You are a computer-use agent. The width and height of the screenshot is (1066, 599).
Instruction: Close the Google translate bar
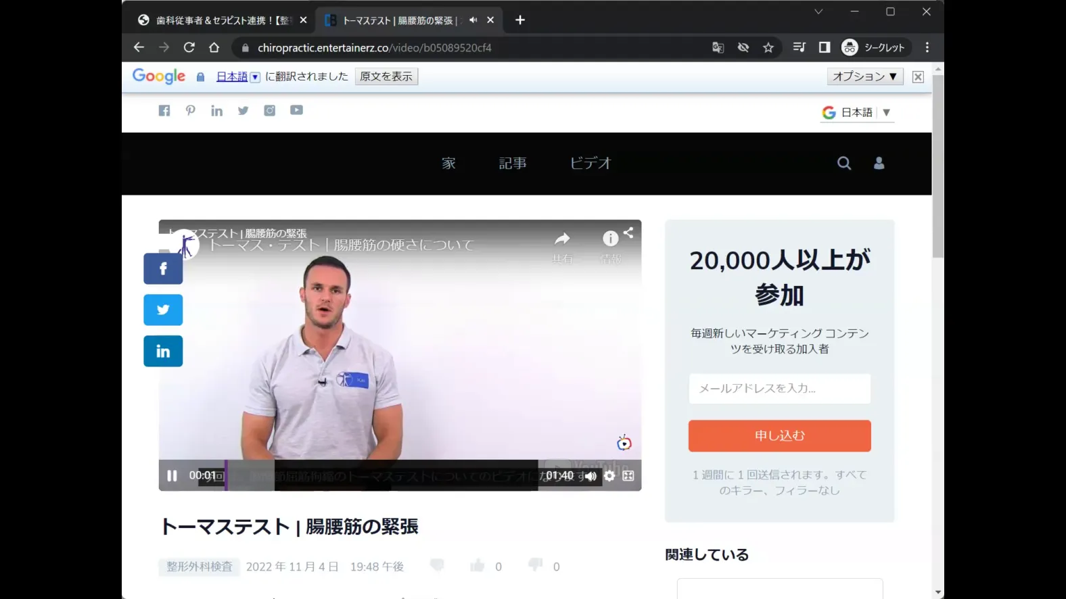tap(918, 77)
